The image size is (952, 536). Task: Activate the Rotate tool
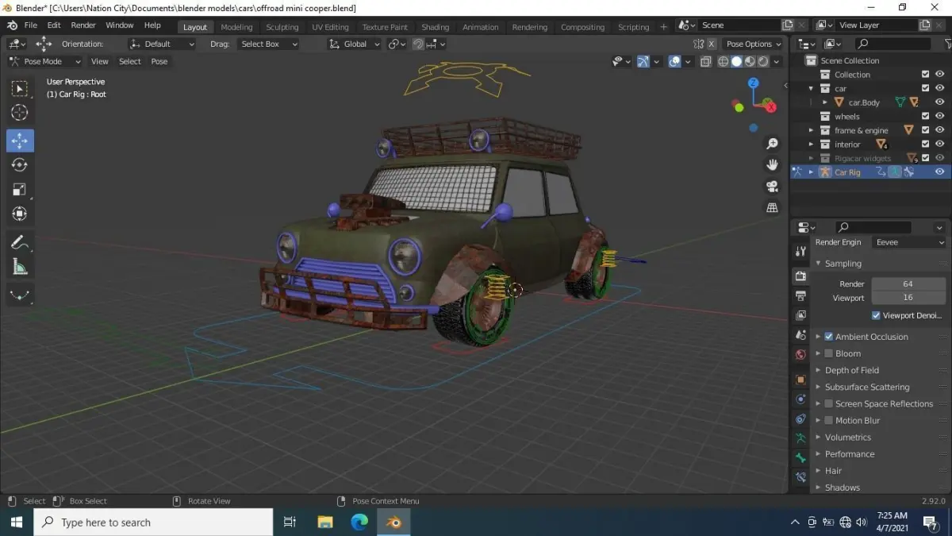click(x=20, y=164)
